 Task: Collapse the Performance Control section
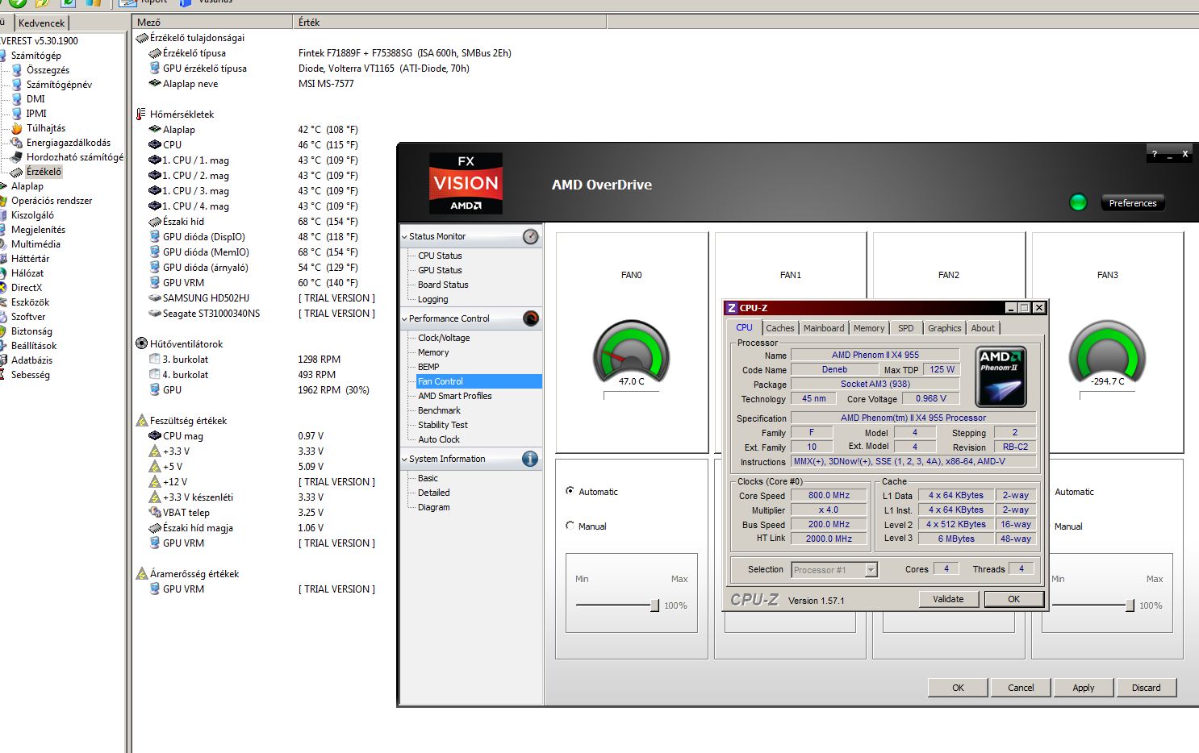click(x=404, y=319)
